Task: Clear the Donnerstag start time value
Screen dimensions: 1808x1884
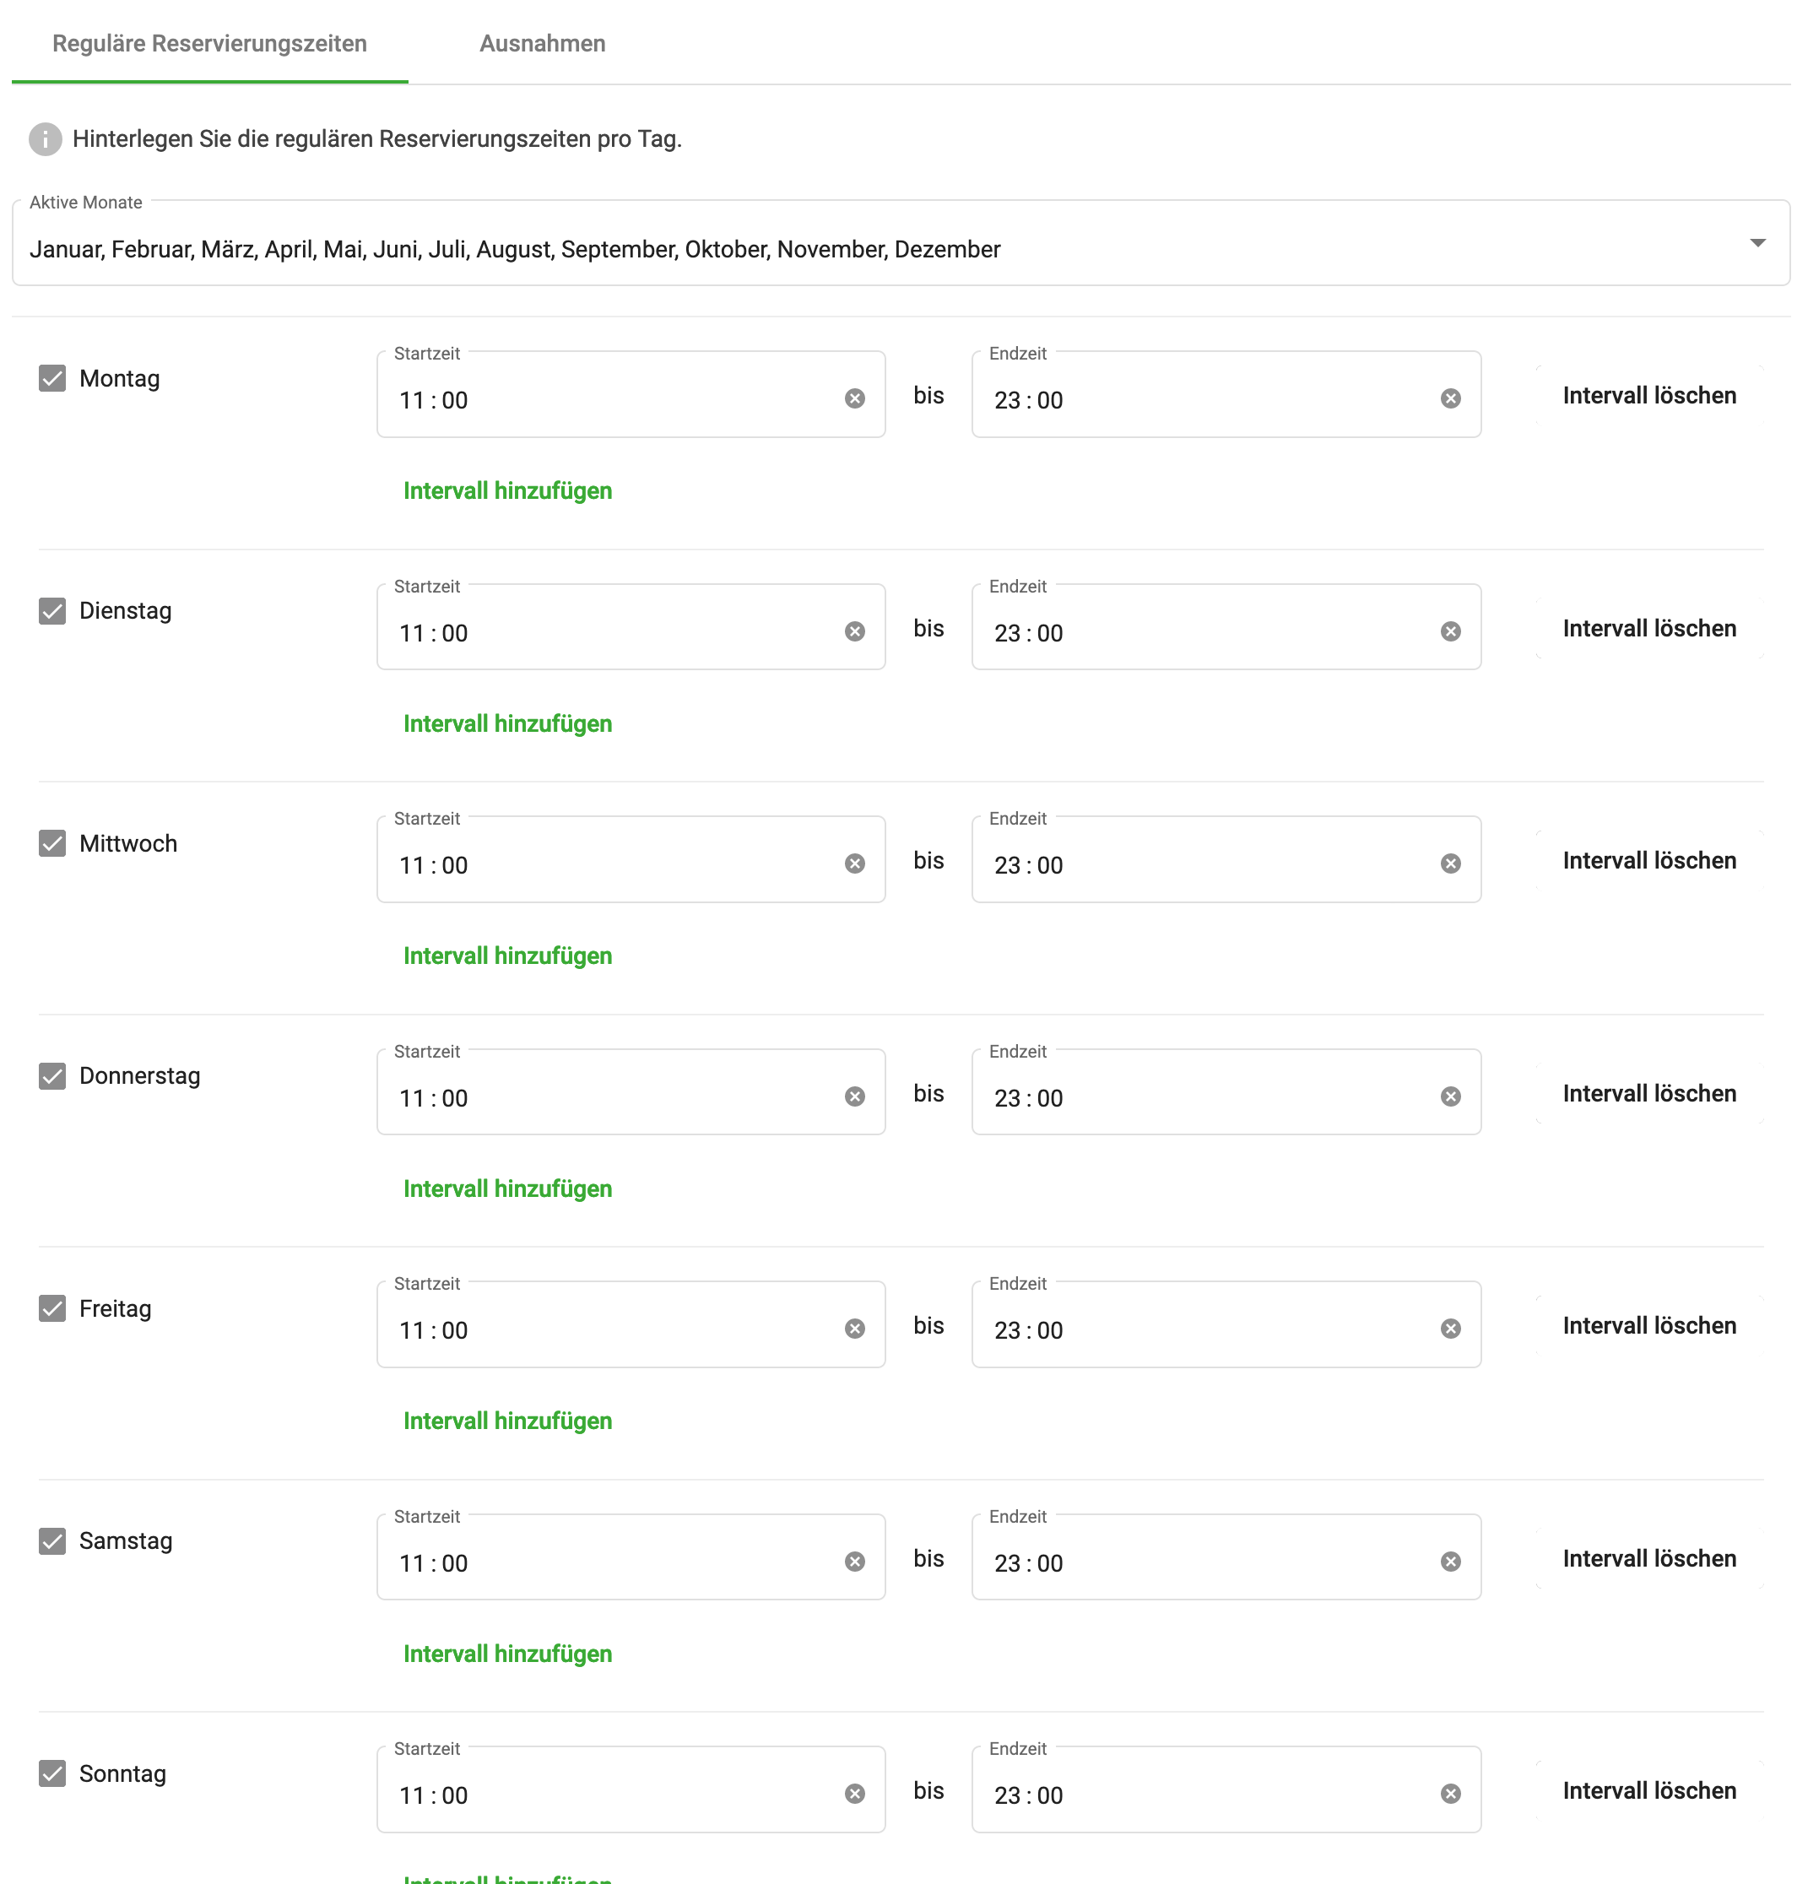Action: [x=854, y=1096]
